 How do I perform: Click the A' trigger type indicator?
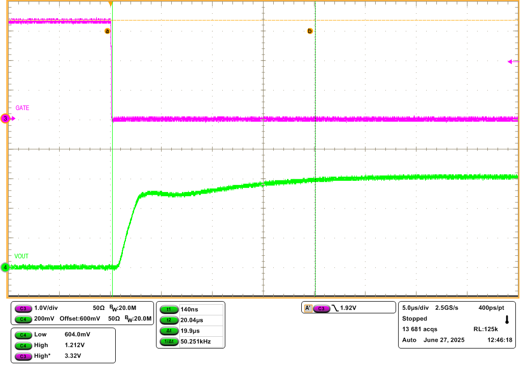308,308
